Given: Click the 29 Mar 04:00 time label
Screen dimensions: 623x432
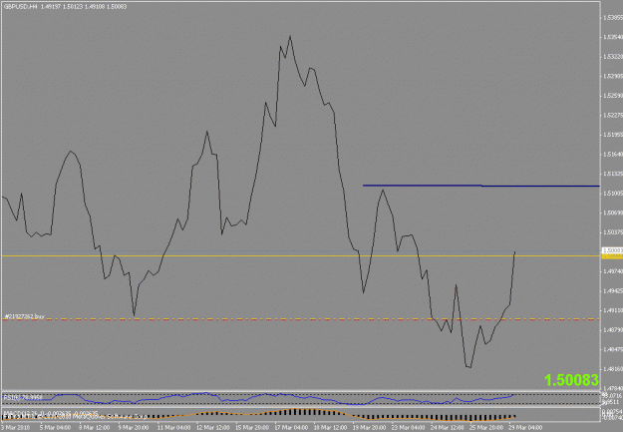Looking at the screenshot, I should tap(524, 428).
